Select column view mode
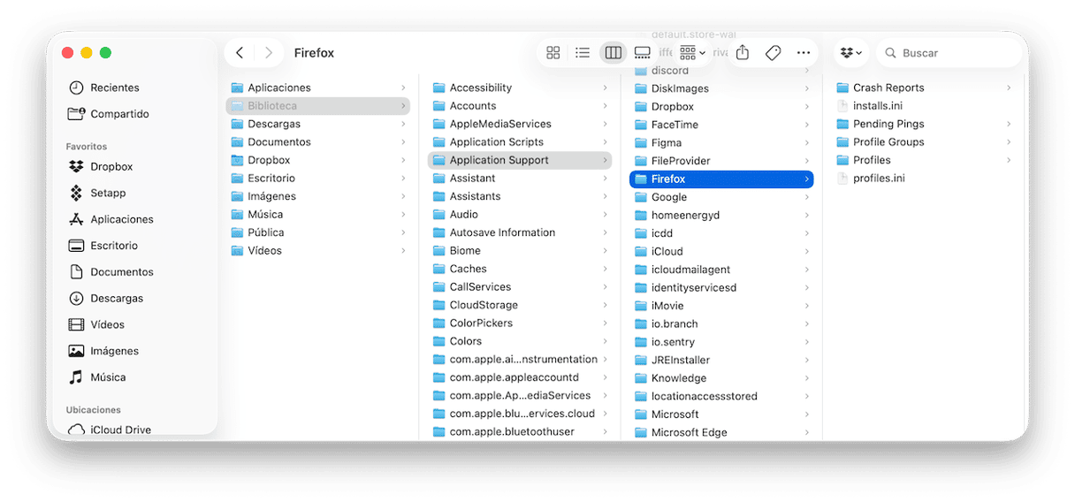The width and height of the screenshot is (1075, 502). tap(613, 53)
